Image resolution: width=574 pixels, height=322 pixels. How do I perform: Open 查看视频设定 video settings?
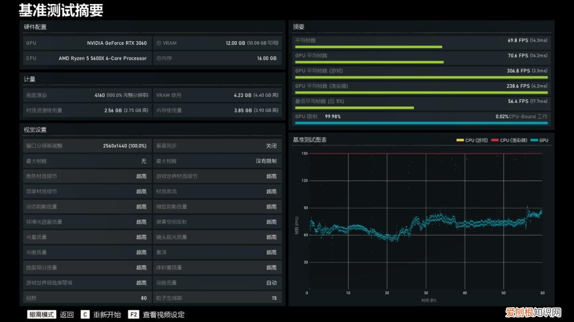163,314
